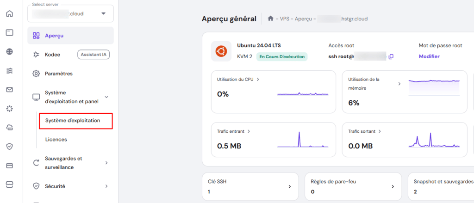This screenshot has width=474, height=203.
Task: Copy the ssh root command
Action: (x=391, y=56)
